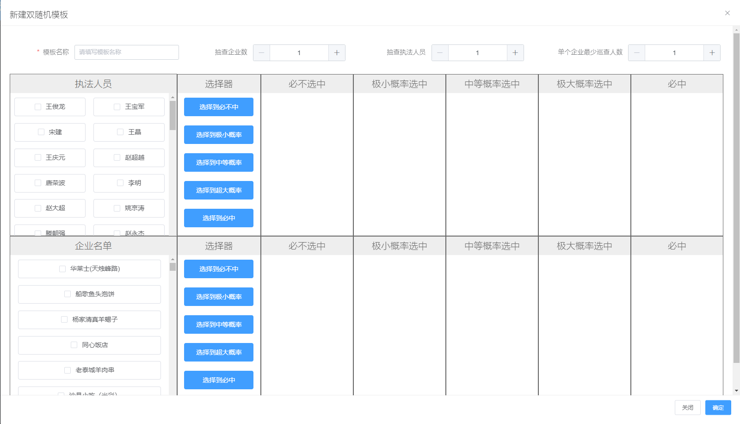The width and height of the screenshot is (740, 424).
Task: Select 华莱士(天烛峰路) enterprise checkbox
Action: [62, 269]
